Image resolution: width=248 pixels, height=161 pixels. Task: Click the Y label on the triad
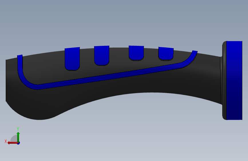18,129
